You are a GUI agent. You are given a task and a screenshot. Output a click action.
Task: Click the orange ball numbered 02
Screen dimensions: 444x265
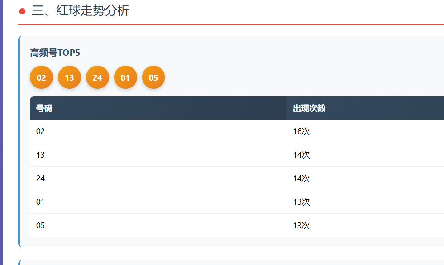pos(41,77)
